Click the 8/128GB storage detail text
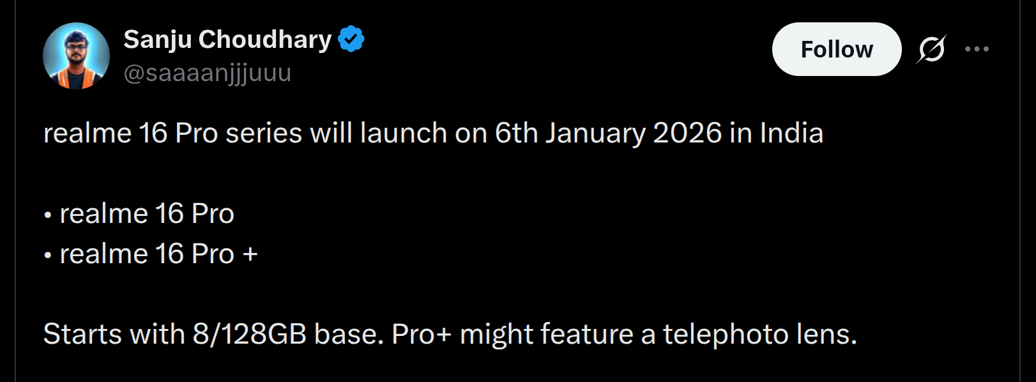 point(451,333)
